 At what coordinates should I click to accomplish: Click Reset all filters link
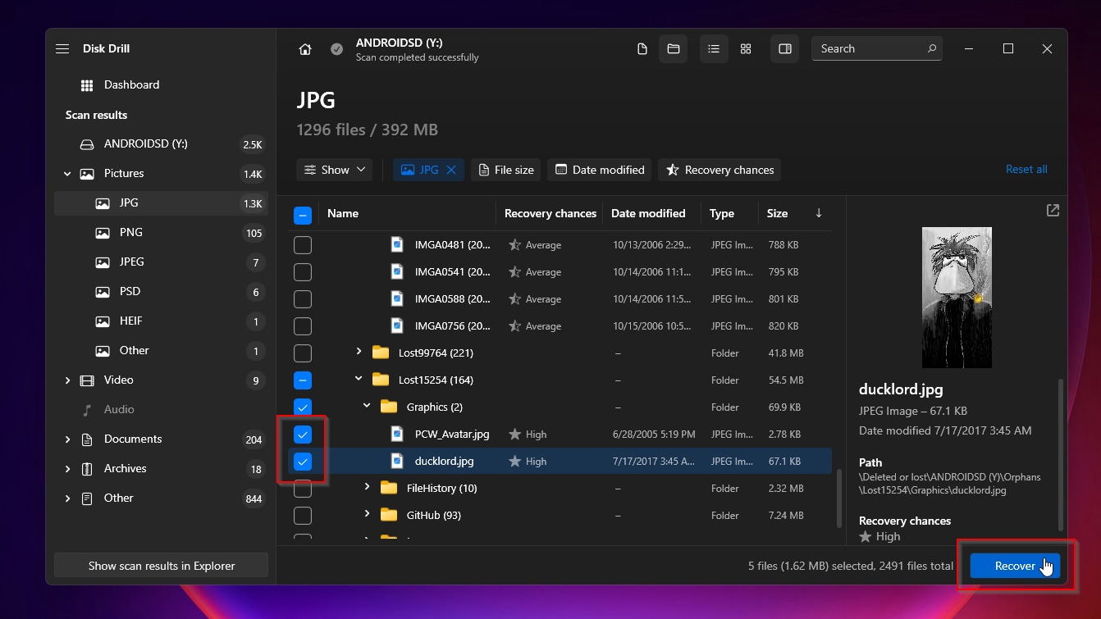coord(1026,170)
